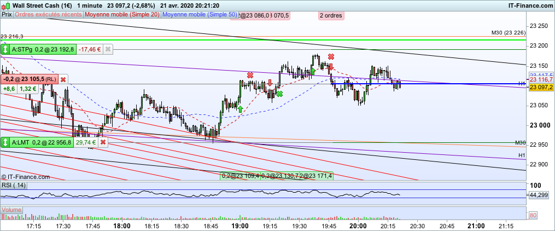Click the green X trade marker near 19:20
Image resolution: width=555 pixels, height=231 pixels.
point(279,94)
